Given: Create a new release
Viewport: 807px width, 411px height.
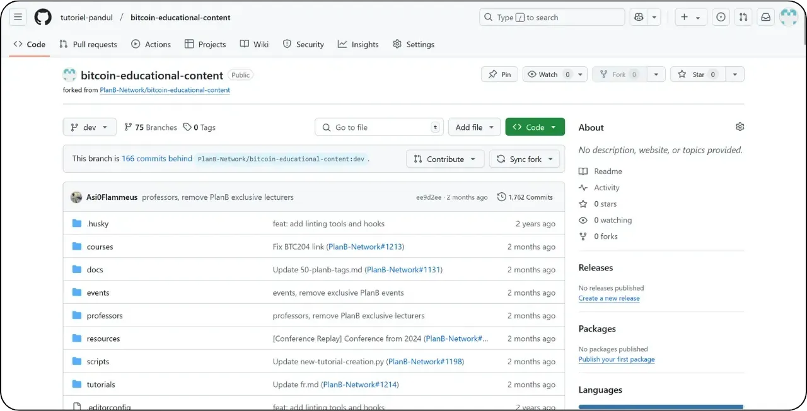Looking at the screenshot, I should (609, 298).
